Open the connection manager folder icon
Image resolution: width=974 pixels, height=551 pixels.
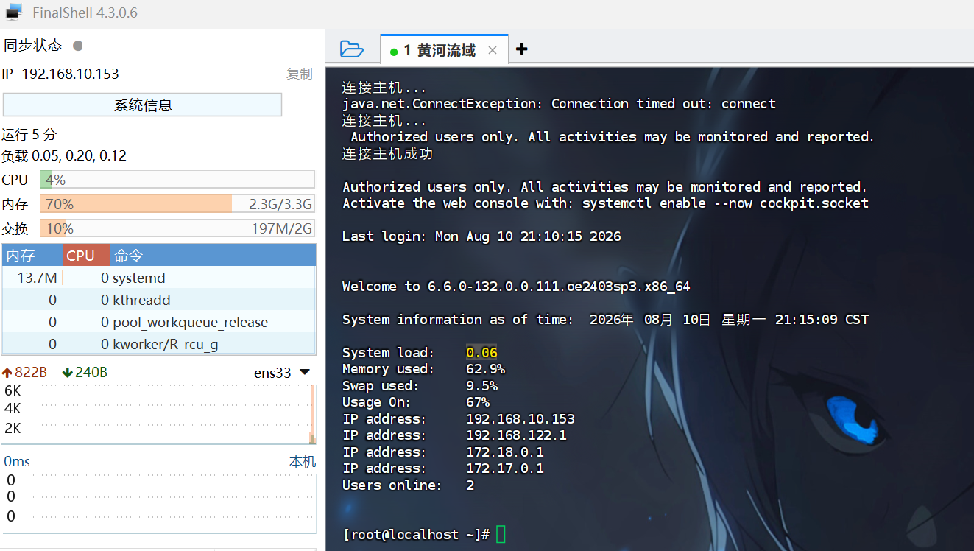(x=352, y=49)
